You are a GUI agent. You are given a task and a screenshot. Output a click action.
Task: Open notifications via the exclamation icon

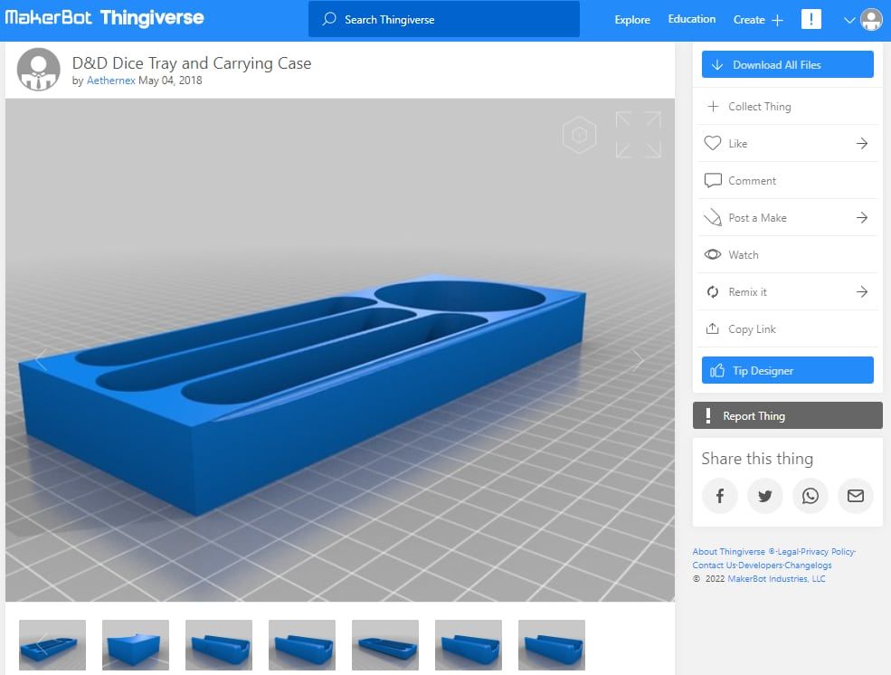pyautogui.click(x=810, y=18)
